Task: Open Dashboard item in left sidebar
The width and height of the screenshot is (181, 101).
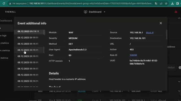Action: pos(6,20)
